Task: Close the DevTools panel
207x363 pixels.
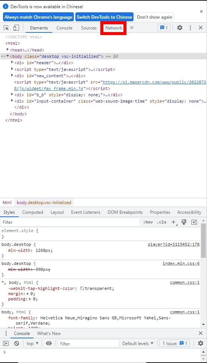Action: pyautogui.click(x=201, y=28)
